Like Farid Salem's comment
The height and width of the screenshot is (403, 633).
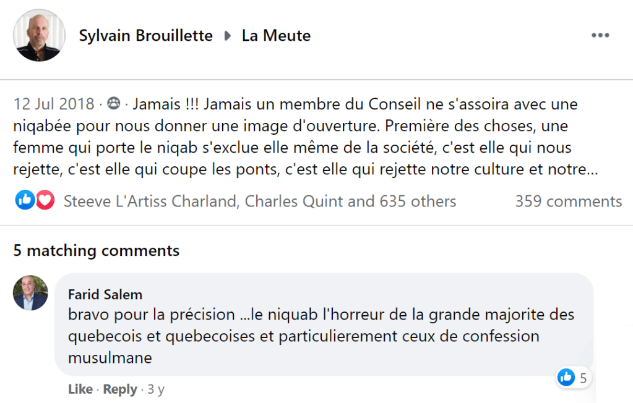coord(80,389)
